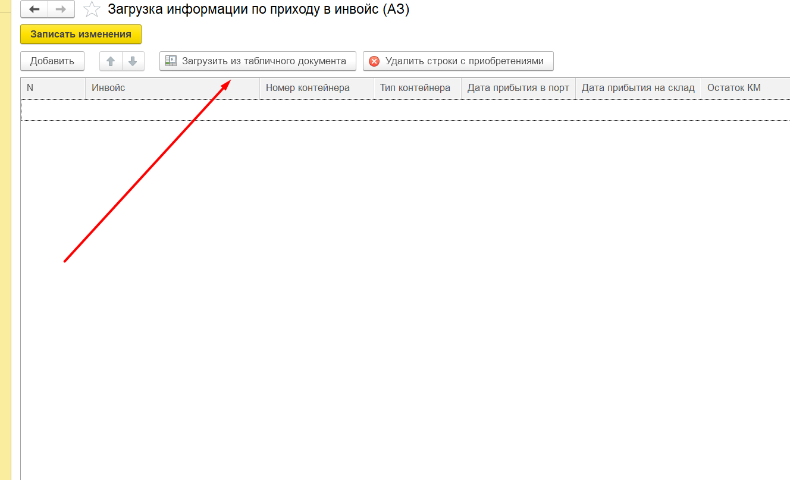
Task: Click the Инвойс cell in the empty row
Action: click(x=172, y=110)
